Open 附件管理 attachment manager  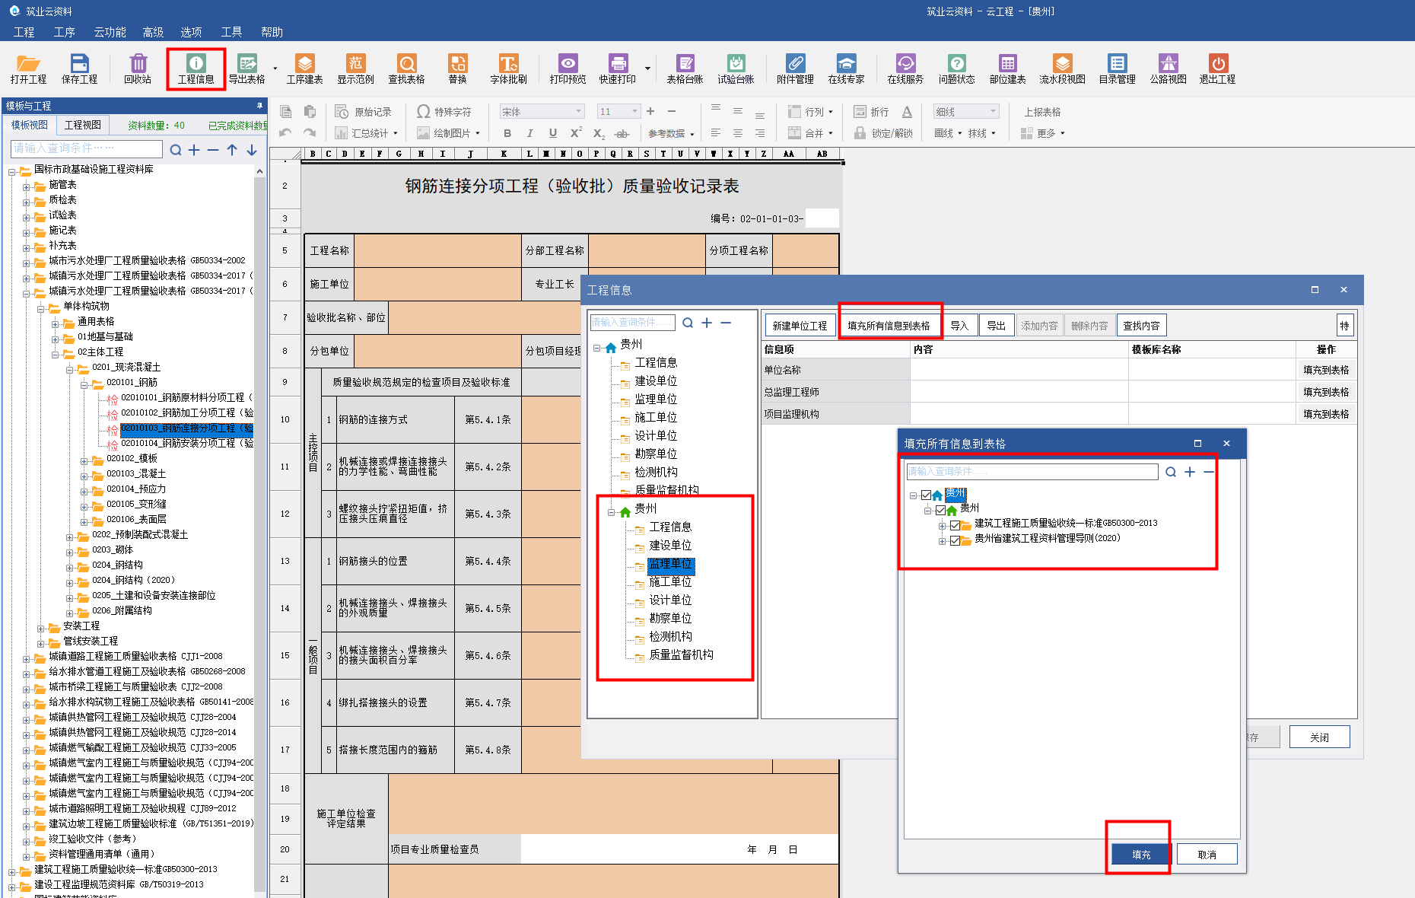(795, 68)
